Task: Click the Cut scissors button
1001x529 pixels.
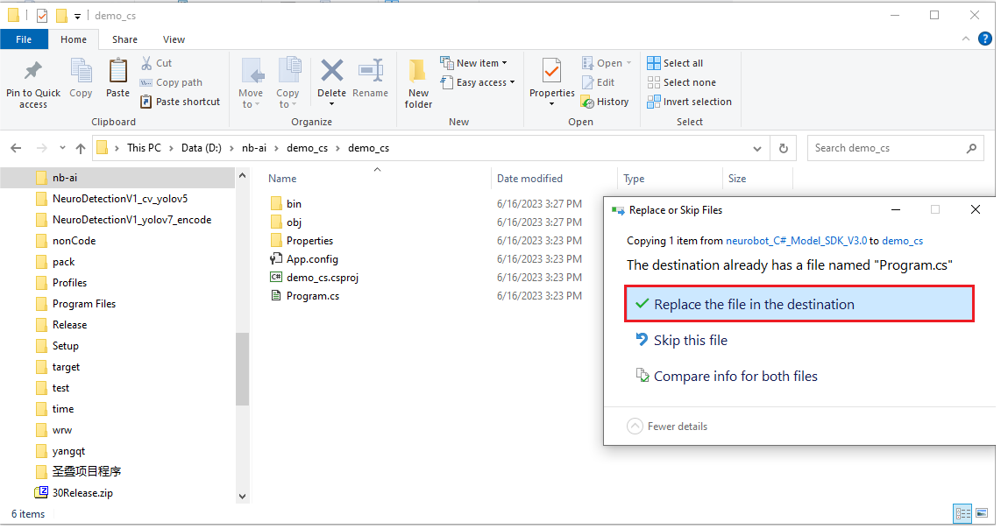Action: pos(156,63)
